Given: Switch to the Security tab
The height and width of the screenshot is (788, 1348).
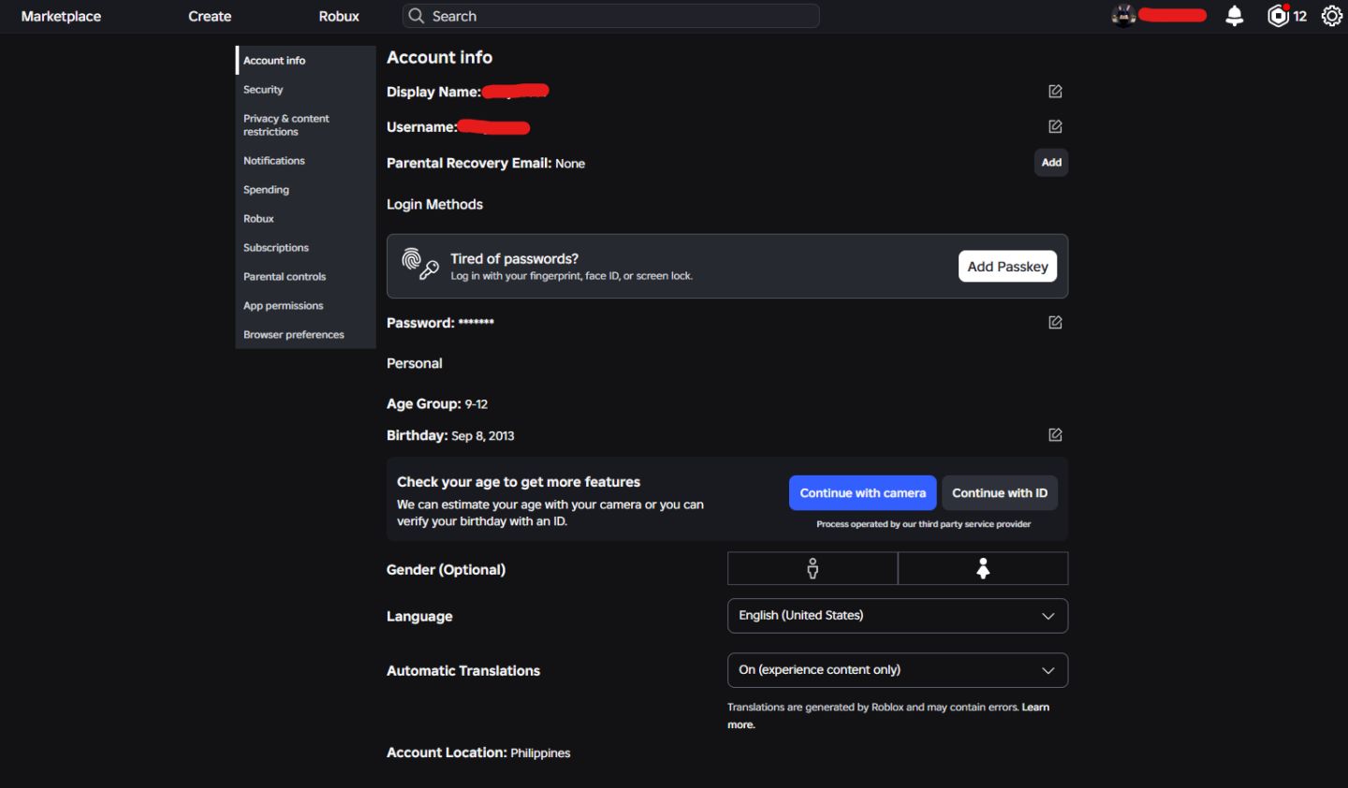Looking at the screenshot, I should coord(306,89).
